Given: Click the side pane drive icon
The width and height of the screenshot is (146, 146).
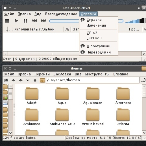Looking at the screenshot, I should tap(5, 103).
